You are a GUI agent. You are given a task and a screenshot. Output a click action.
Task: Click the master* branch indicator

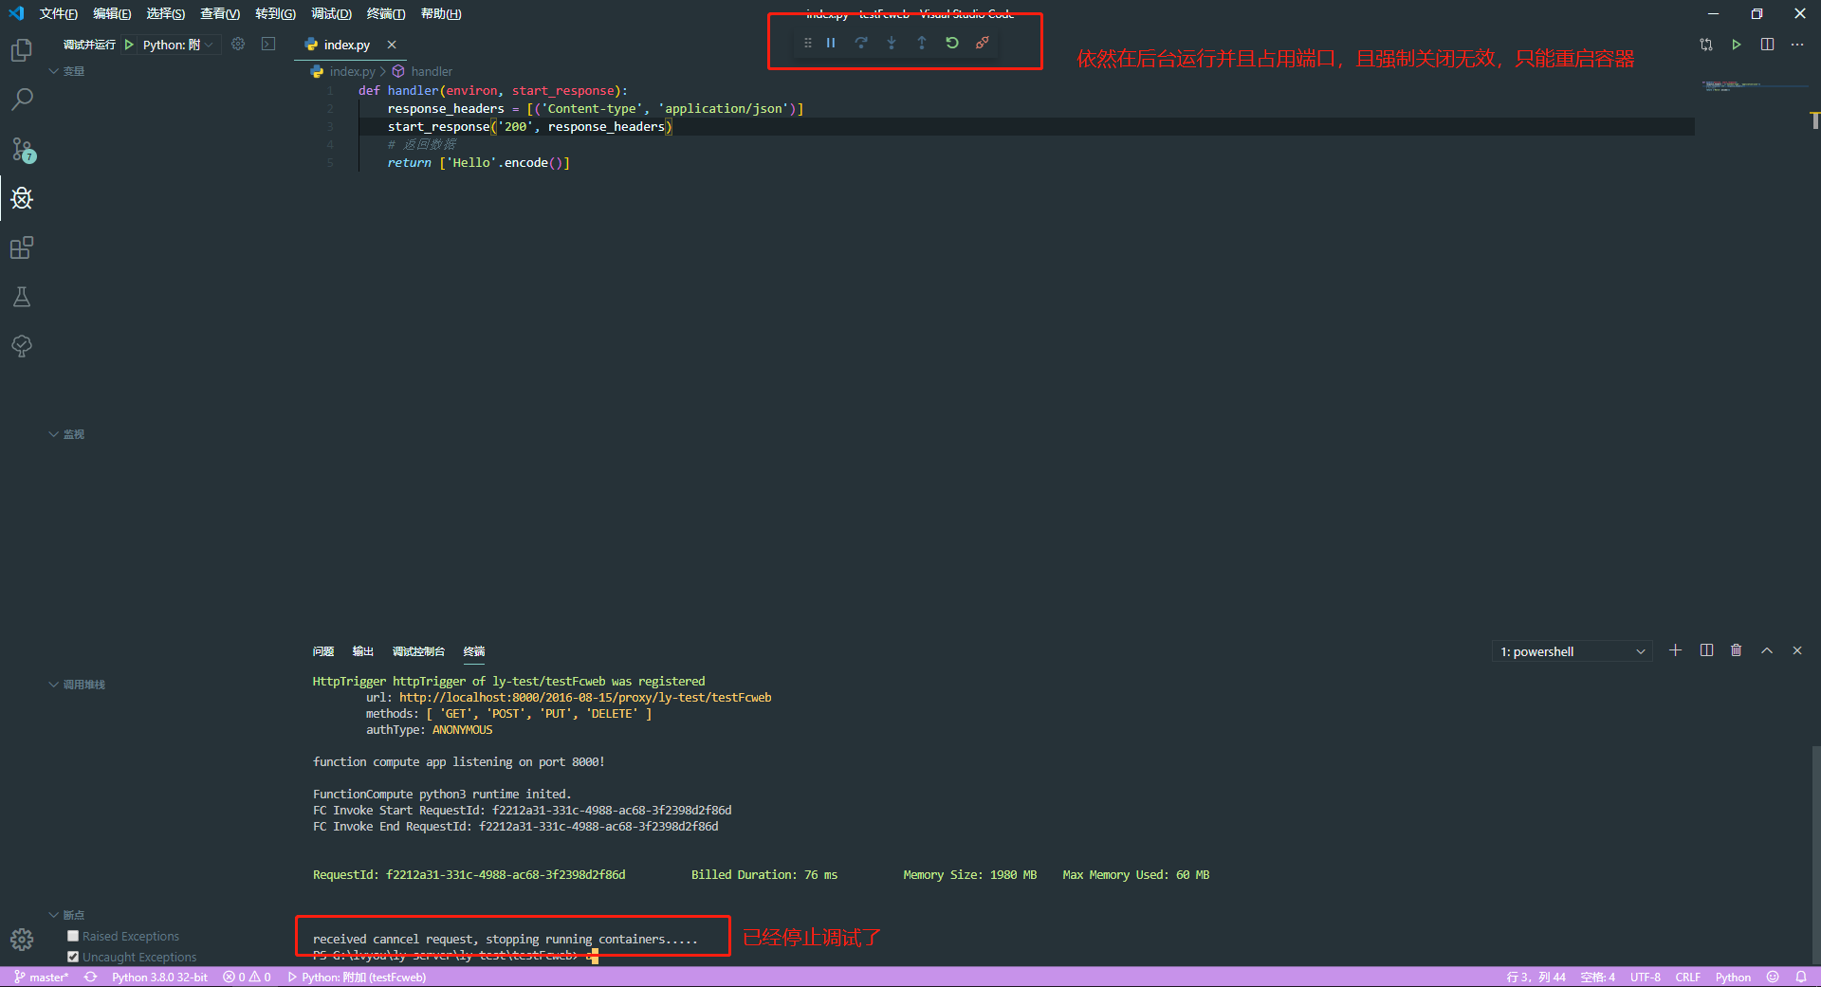[x=41, y=977]
